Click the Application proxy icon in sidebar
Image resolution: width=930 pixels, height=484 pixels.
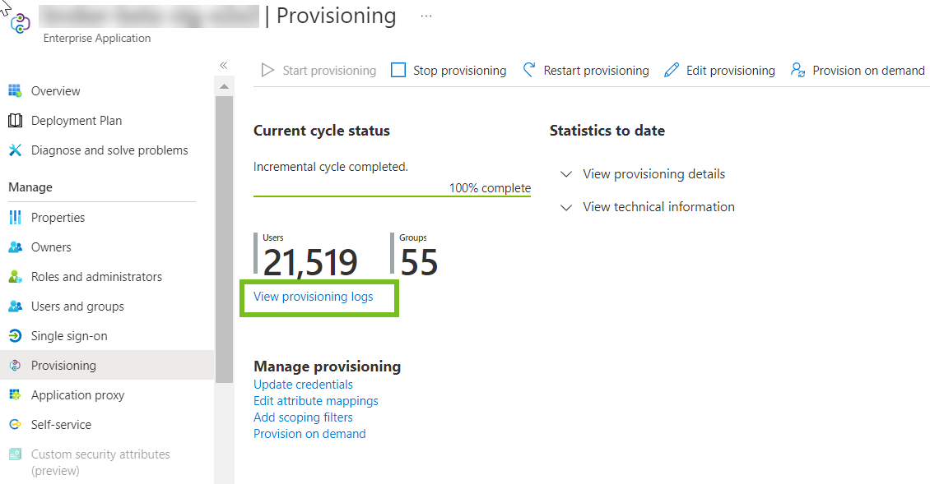coord(15,395)
